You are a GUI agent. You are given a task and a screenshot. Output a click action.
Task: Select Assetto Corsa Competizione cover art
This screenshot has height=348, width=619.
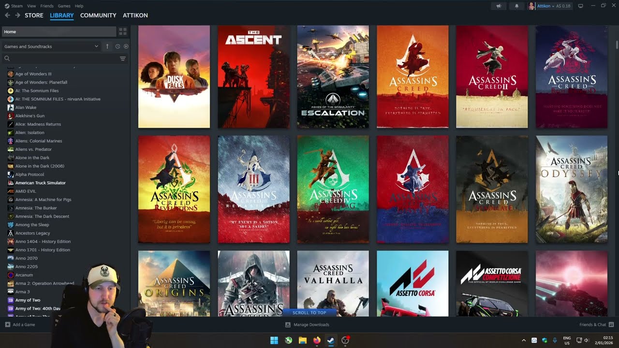coord(492,283)
